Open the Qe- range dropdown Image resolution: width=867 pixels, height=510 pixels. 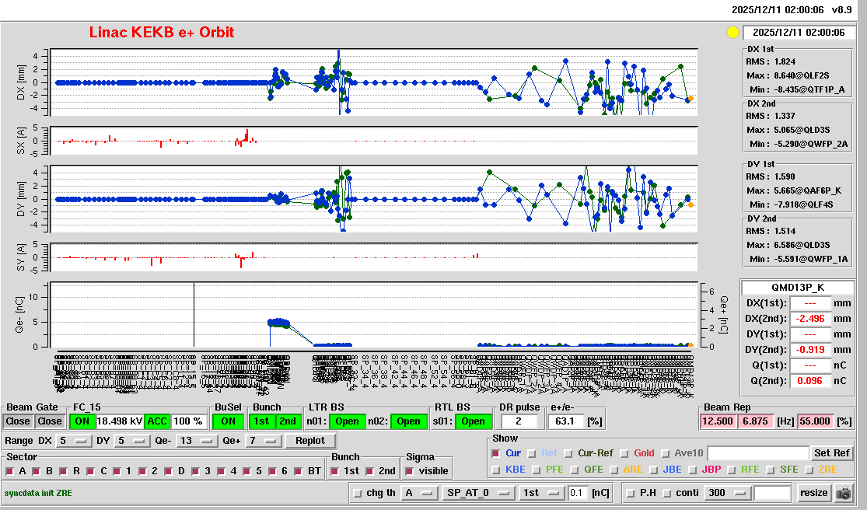(195, 441)
